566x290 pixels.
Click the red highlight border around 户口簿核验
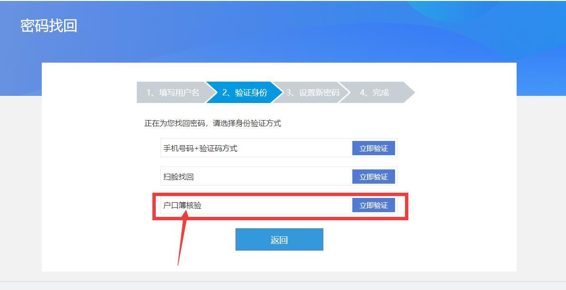click(280, 194)
